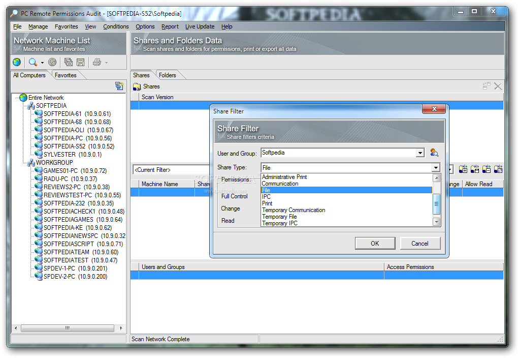Screen dimensions: 519x358
Task: Click the share type list scrollbar thumb
Action: tap(437, 204)
